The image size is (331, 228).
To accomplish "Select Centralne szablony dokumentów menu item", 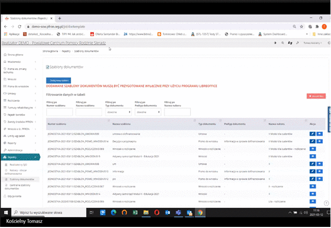I will point(22,186).
